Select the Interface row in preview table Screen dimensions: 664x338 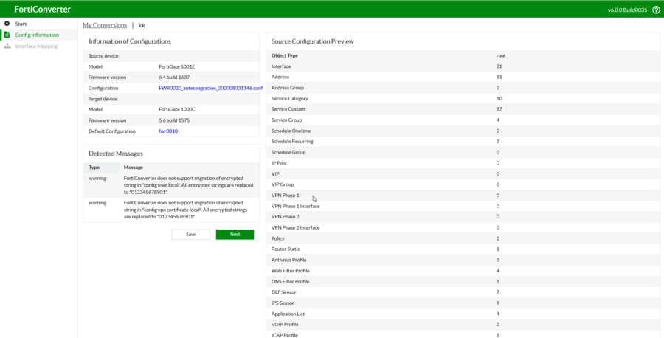(281, 66)
